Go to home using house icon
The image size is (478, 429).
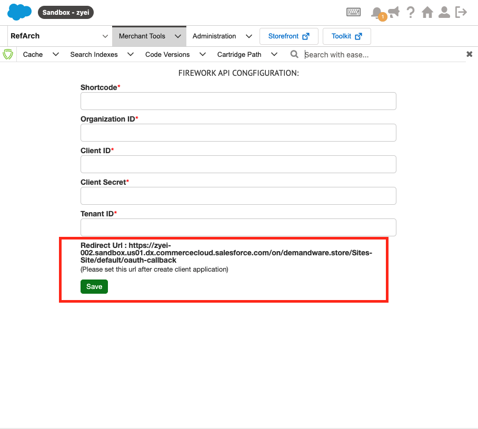click(427, 12)
